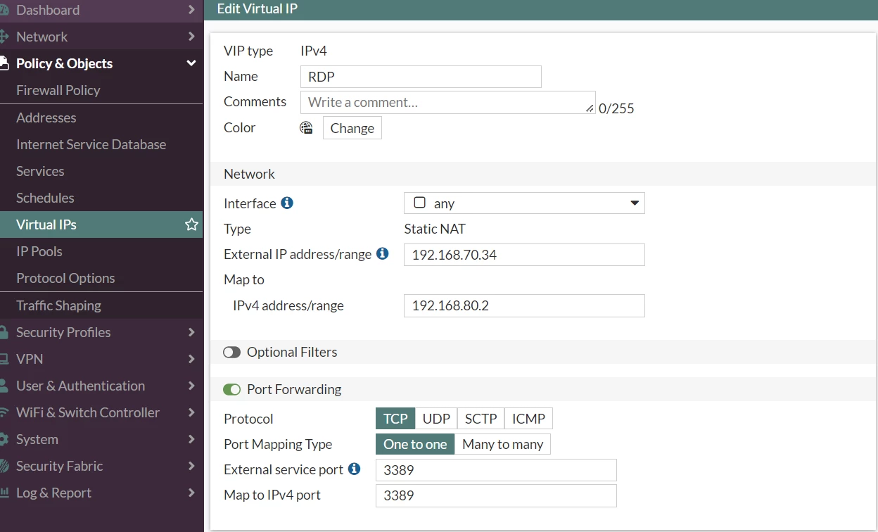The width and height of the screenshot is (878, 532).
Task: Expand WiFi & Switch Controller chevron
Action: [x=191, y=412]
